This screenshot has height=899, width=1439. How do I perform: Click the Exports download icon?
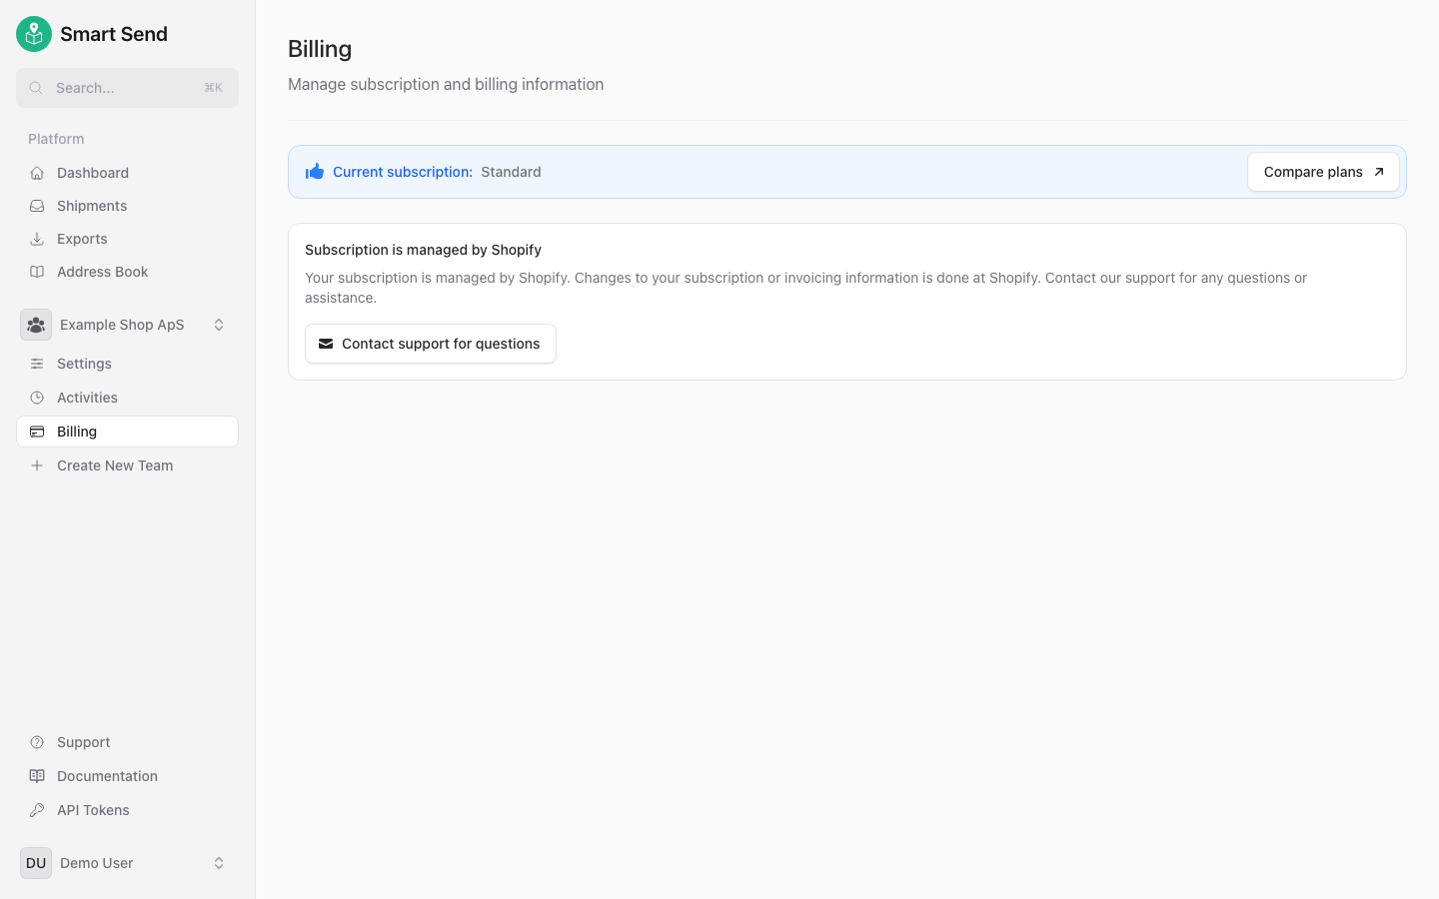pos(36,238)
